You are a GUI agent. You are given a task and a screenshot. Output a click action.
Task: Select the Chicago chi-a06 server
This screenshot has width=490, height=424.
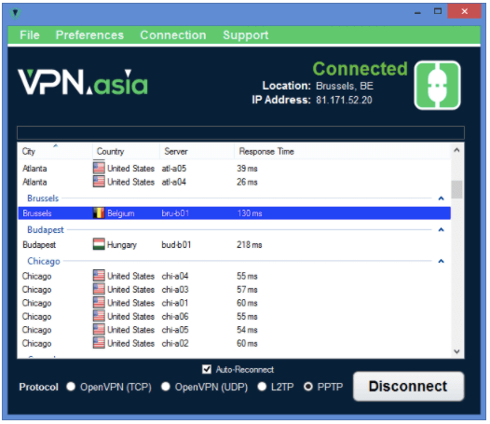click(x=235, y=316)
